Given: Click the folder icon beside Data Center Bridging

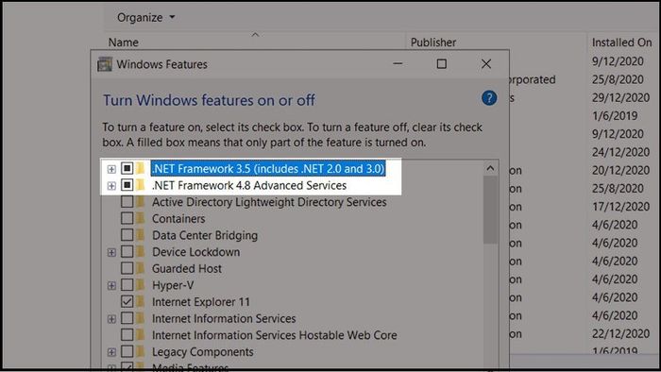Looking at the screenshot, I should [141, 235].
